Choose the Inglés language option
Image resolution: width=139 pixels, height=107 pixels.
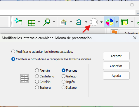(x=68, y=82)
